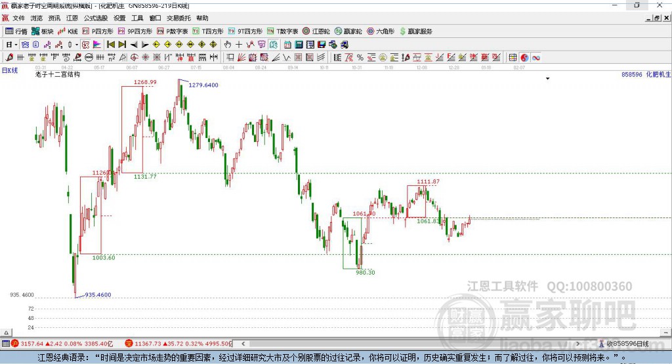Jump to last bar with skip-to-end icon

pyautogui.click(x=122, y=45)
